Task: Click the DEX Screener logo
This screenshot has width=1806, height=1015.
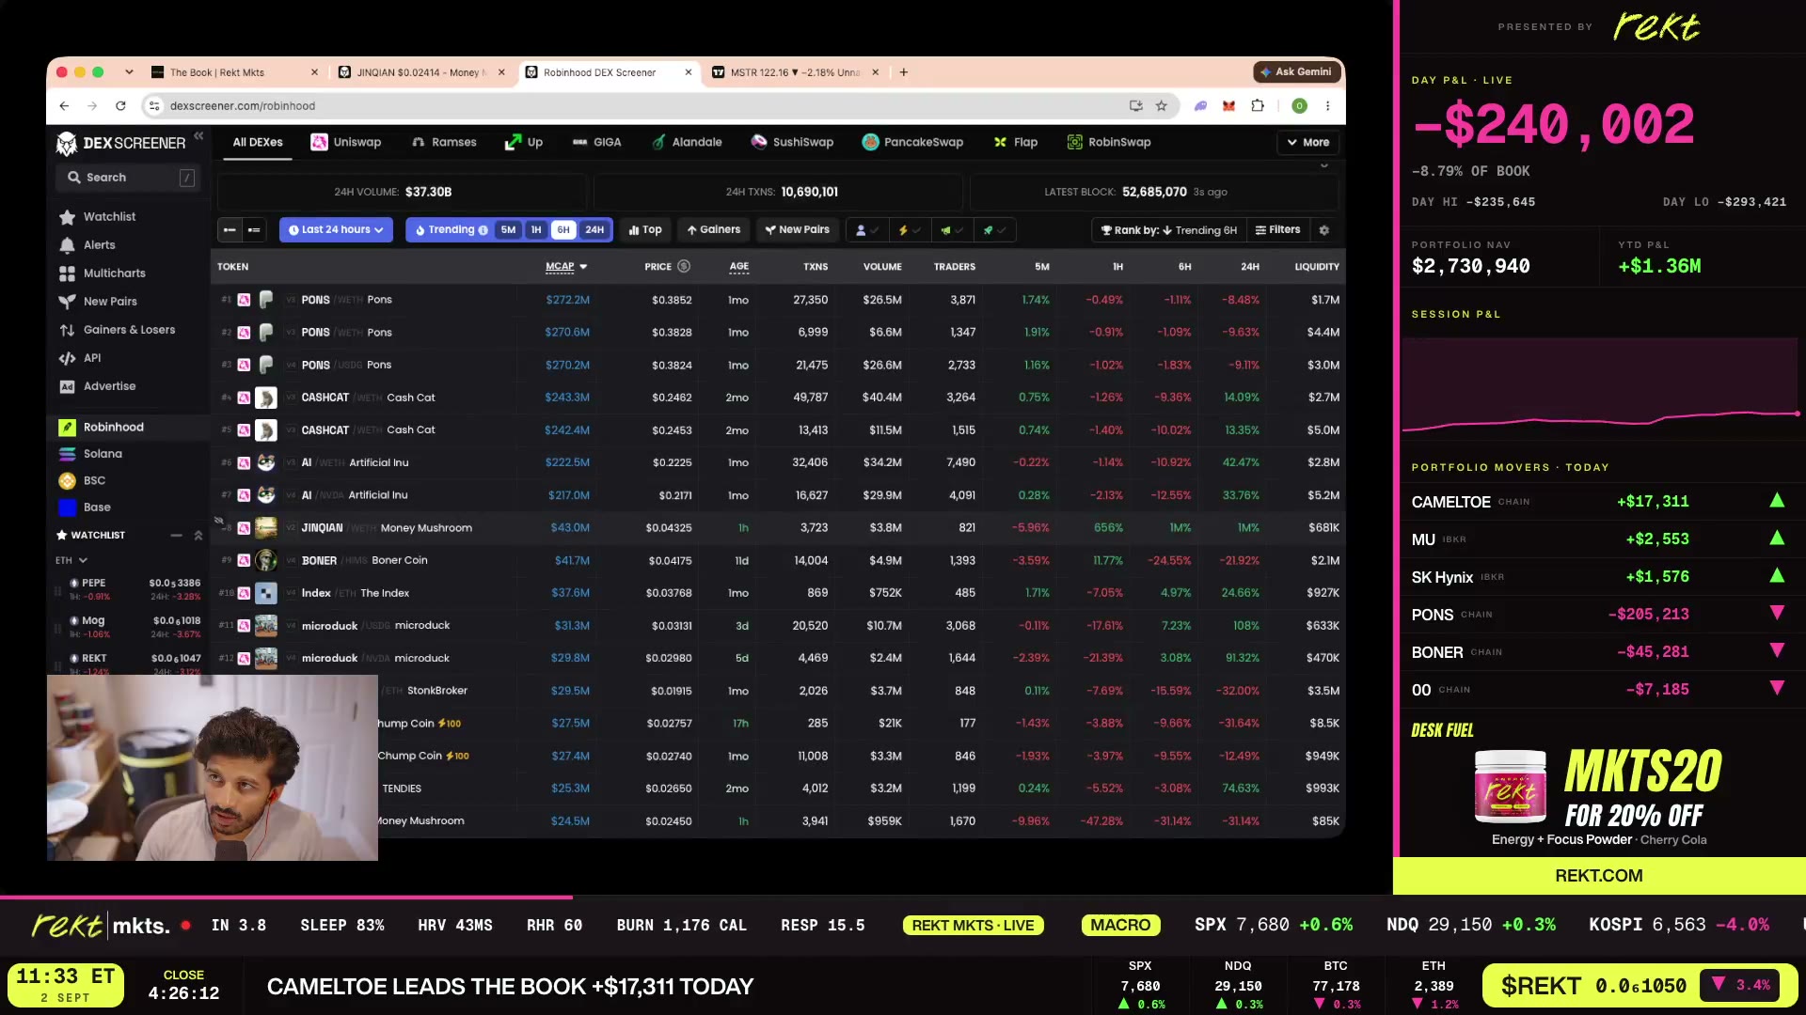Action: point(120,143)
